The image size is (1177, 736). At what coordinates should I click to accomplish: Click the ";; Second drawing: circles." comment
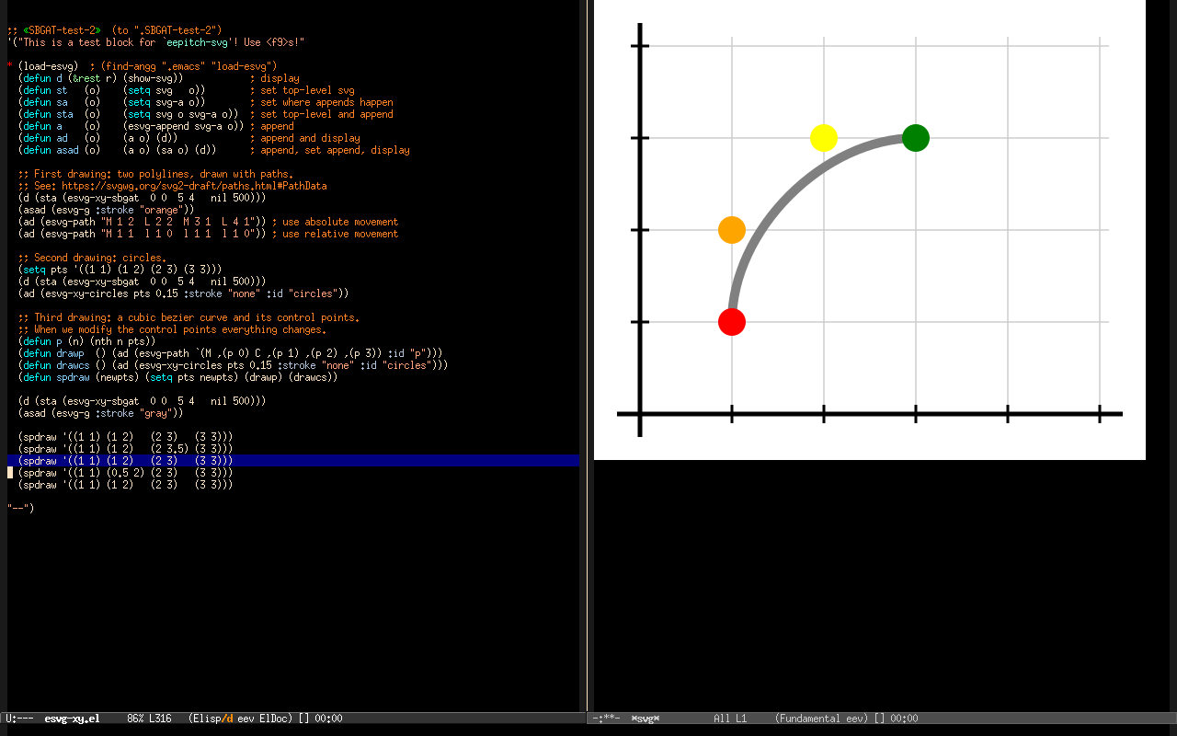tap(92, 258)
